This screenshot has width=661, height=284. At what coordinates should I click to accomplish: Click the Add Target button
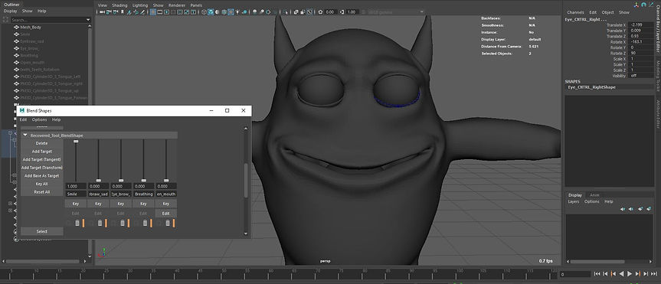(x=41, y=152)
